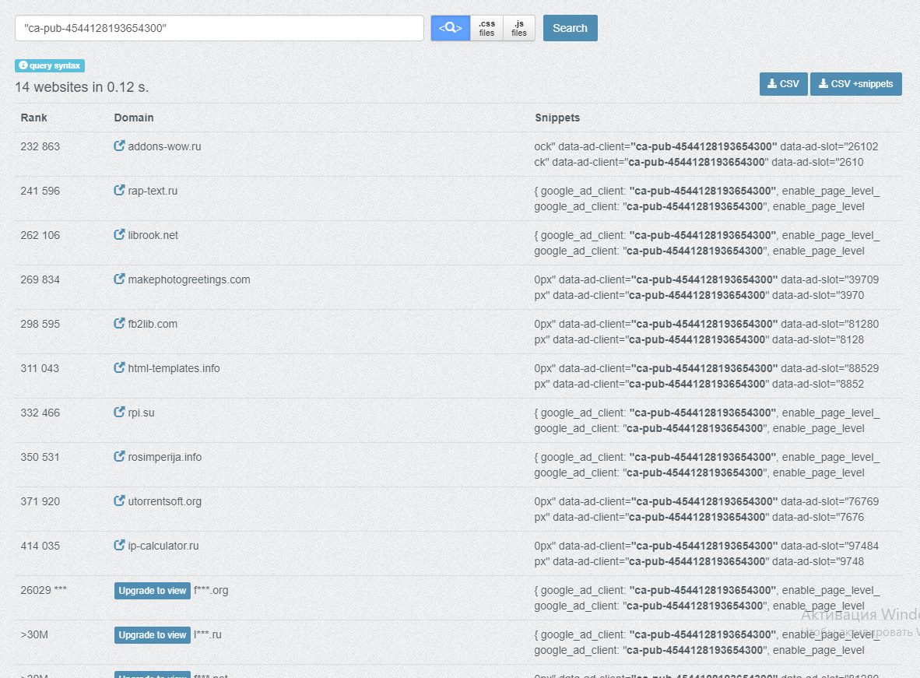Click Upgrade to view for l***.ru
The height and width of the screenshot is (678, 920).
(153, 635)
